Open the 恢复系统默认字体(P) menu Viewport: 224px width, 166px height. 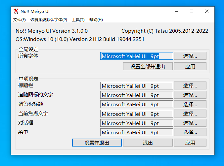point(49,20)
